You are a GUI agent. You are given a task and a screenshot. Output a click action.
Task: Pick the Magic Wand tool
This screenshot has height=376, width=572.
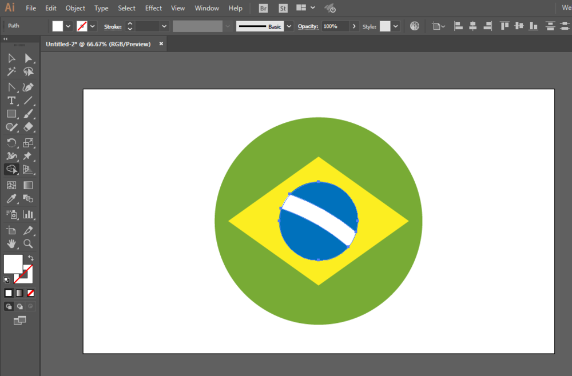[x=11, y=71]
